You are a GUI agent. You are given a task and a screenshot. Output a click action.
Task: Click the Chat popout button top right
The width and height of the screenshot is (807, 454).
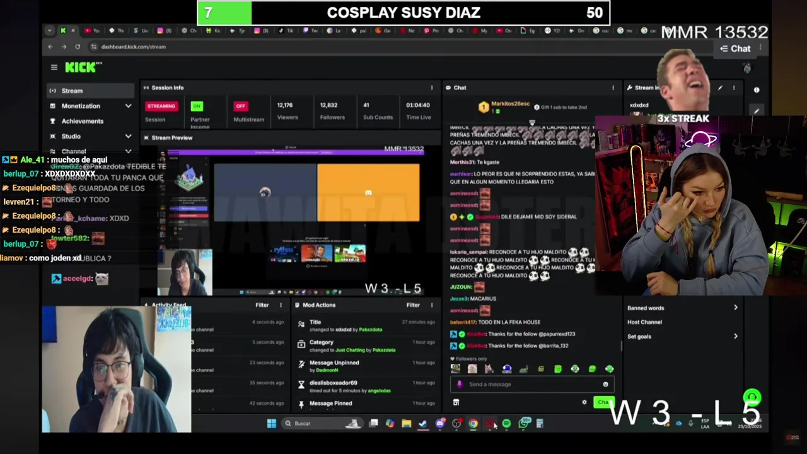pos(735,49)
